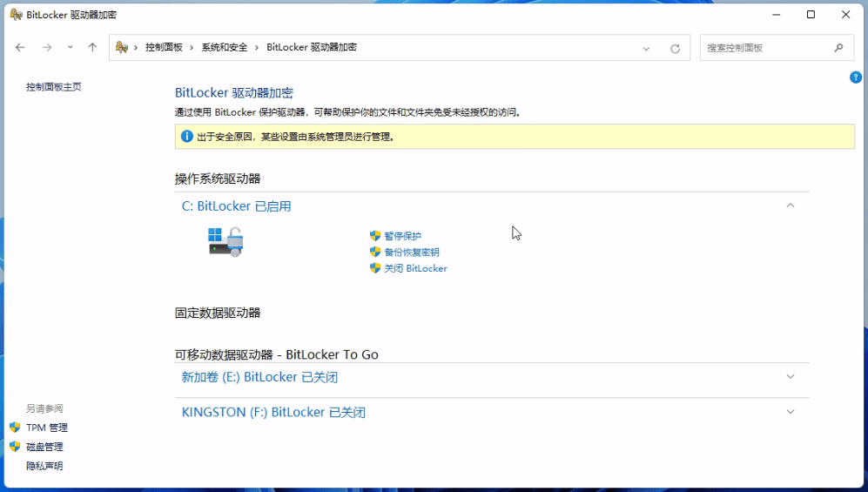Open KINGSTON (F:) BitLocker 已关闭
Image resolution: width=868 pixels, height=492 pixels.
pos(273,412)
